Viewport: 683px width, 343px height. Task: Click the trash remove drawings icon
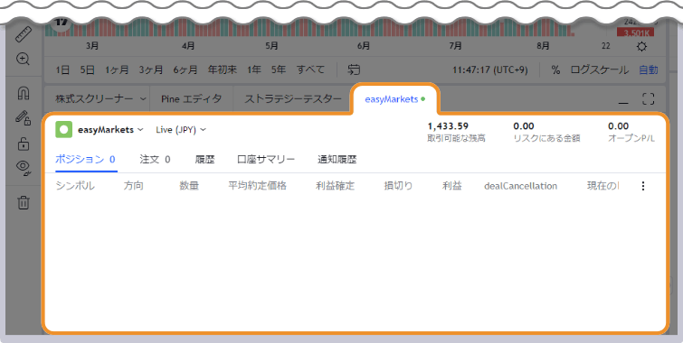tap(24, 202)
